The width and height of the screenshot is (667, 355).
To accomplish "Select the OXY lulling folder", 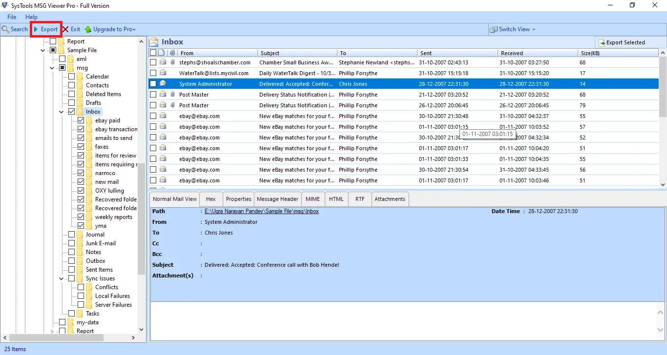I will point(109,191).
